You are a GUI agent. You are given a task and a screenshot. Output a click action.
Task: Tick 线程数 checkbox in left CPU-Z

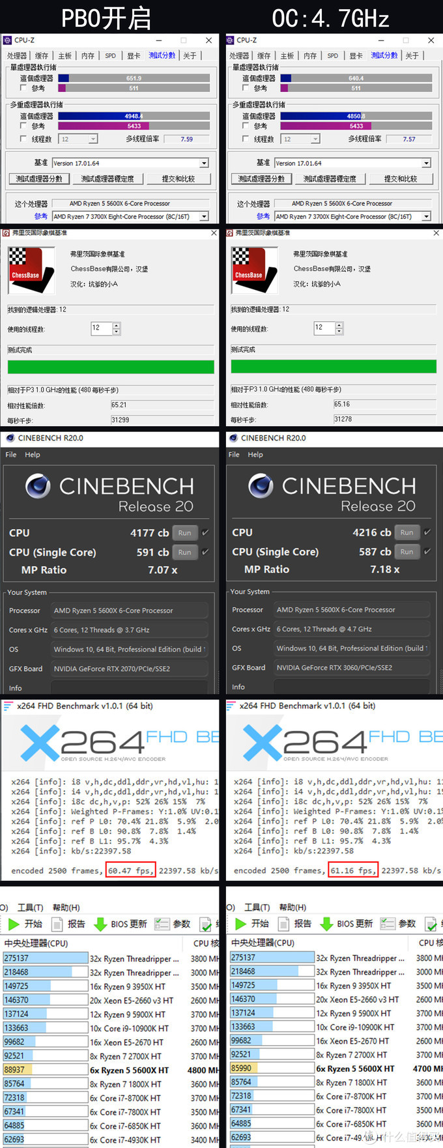click(x=23, y=139)
